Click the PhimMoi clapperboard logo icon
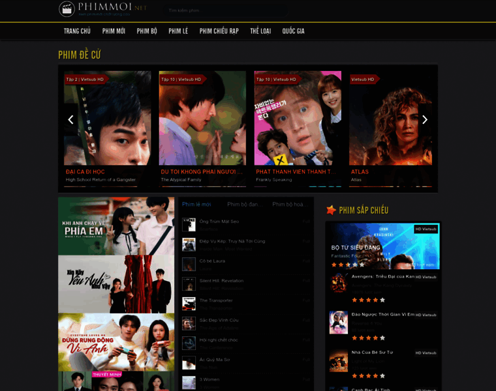Image resolution: width=496 pixels, height=391 pixels. 67,9
